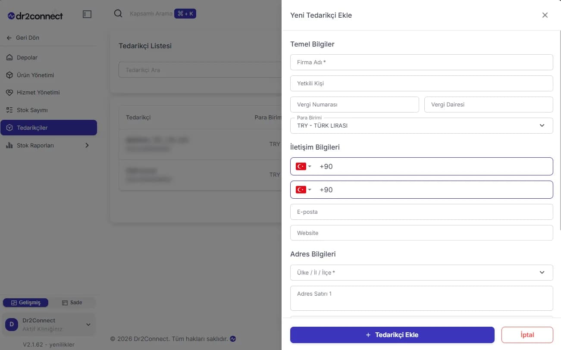
Task: Click the Tedarikçi Ekle submit button
Action: [392, 335]
